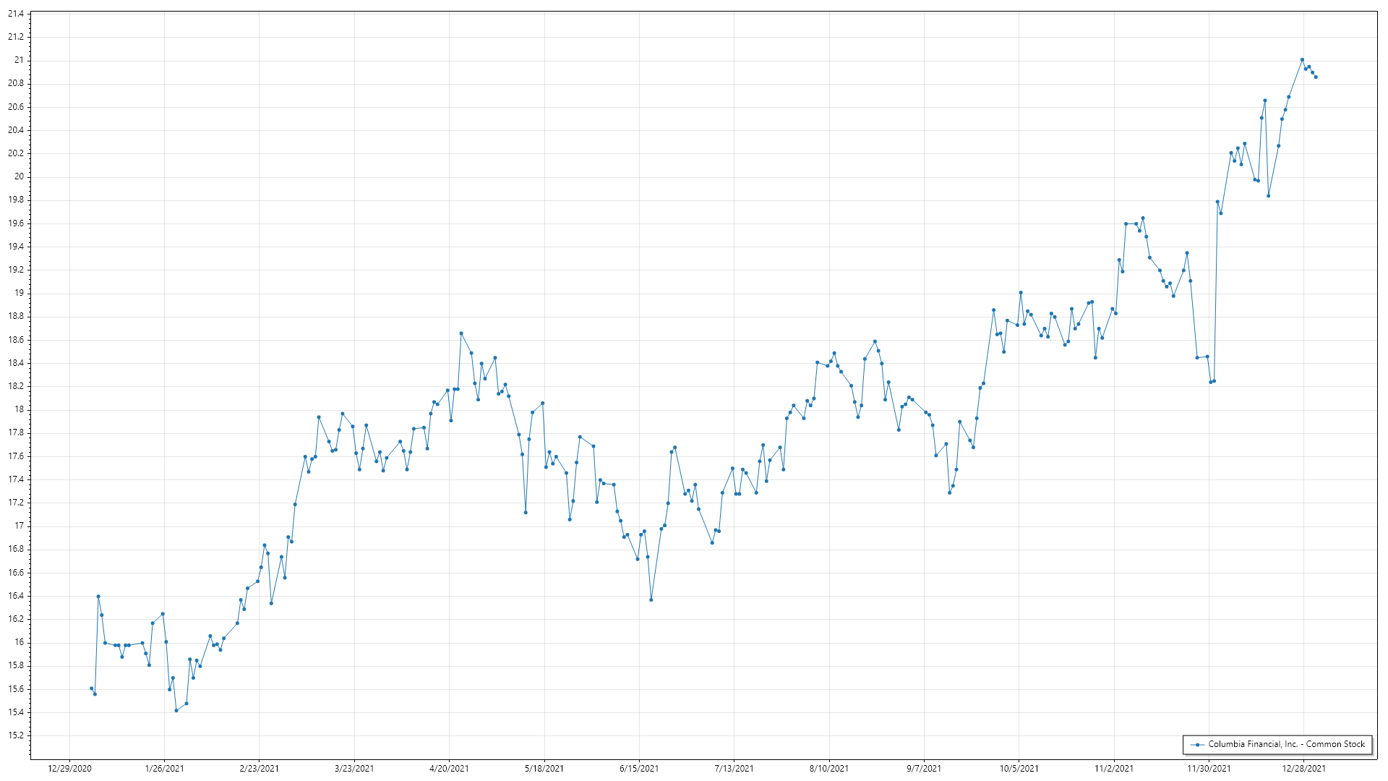Screen dimensions: 1388x781
Task: Click the 3/23/2021 x-axis date label
Action: click(354, 769)
